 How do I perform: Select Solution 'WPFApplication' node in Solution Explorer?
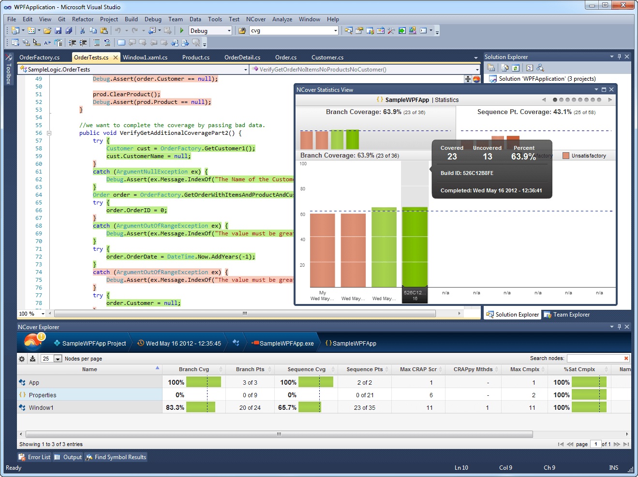click(x=542, y=79)
